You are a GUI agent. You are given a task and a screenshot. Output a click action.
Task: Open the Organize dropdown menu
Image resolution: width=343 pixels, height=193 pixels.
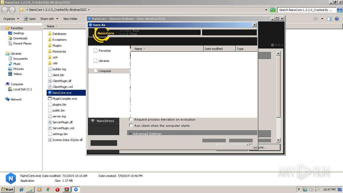pos(11,19)
